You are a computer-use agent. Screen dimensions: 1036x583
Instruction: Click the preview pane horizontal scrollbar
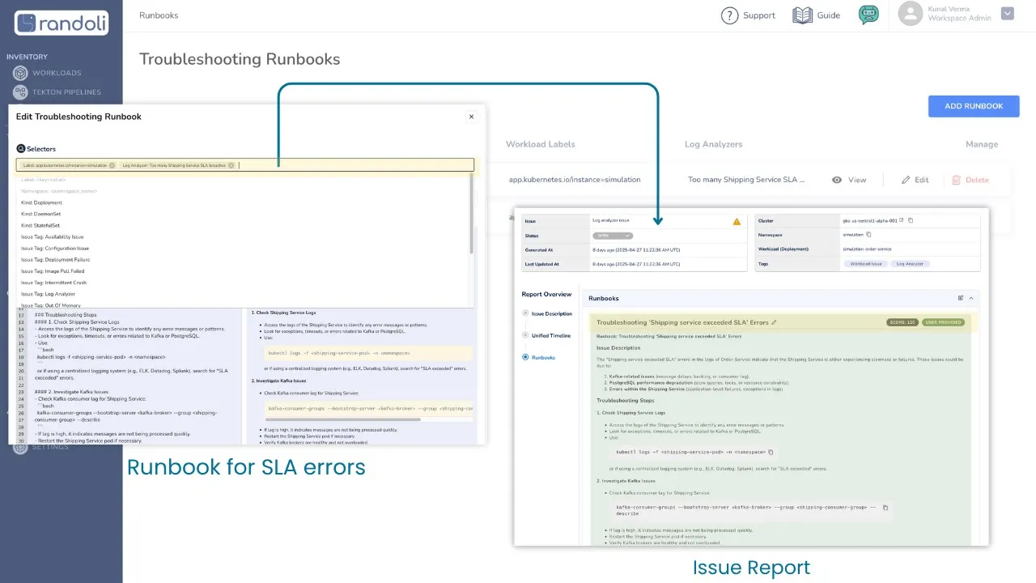pyautogui.click(x=343, y=419)
